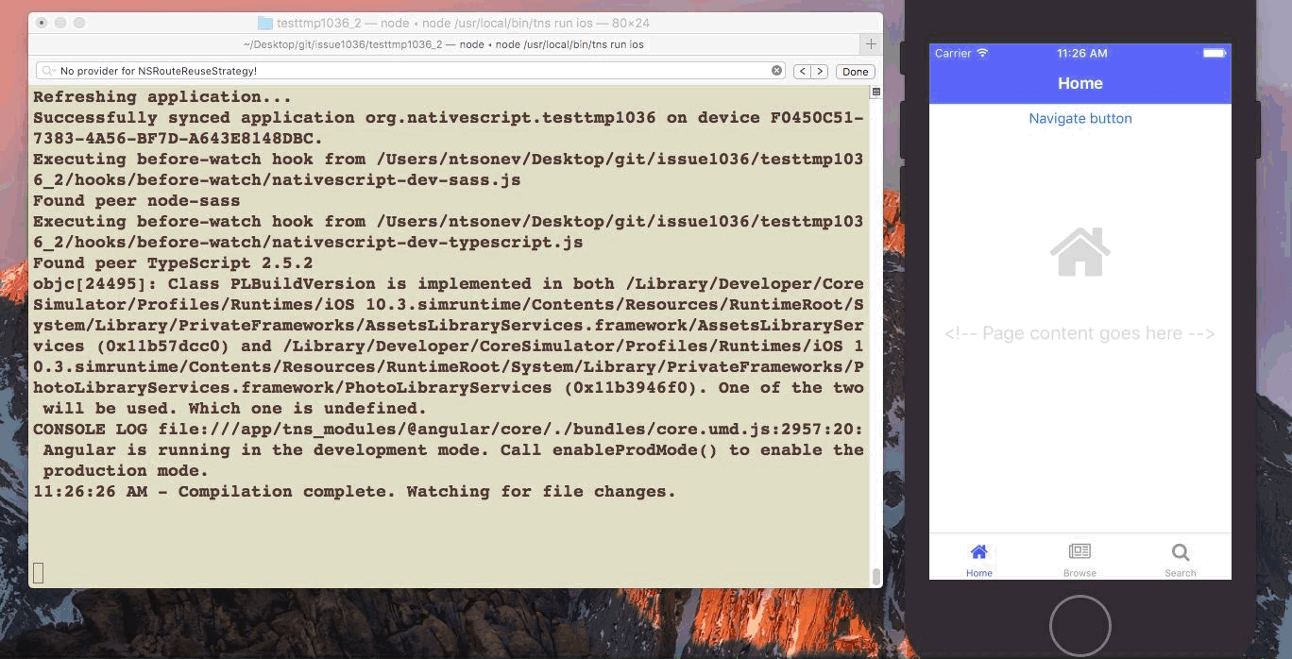This screenshot has width=1292, height=659.
Task: Click the previous search result arrow
Action: [801, 70]
